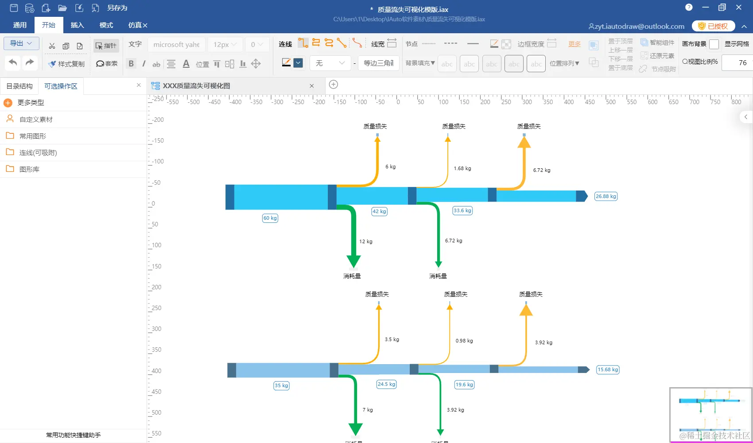Add a new canvas page tab

coord(334,85)
